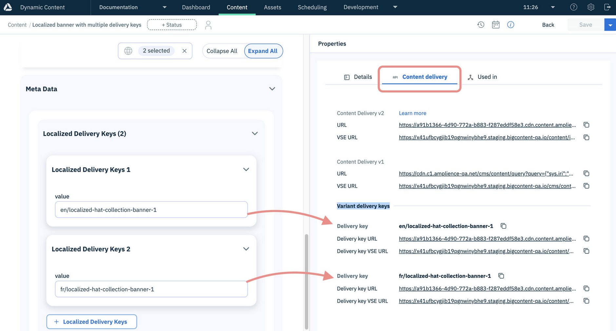Copy the Content Delivery v1 URL
The height and width of the screenshot is (331, 616).
pyautogui.click(x=587, y=173)
